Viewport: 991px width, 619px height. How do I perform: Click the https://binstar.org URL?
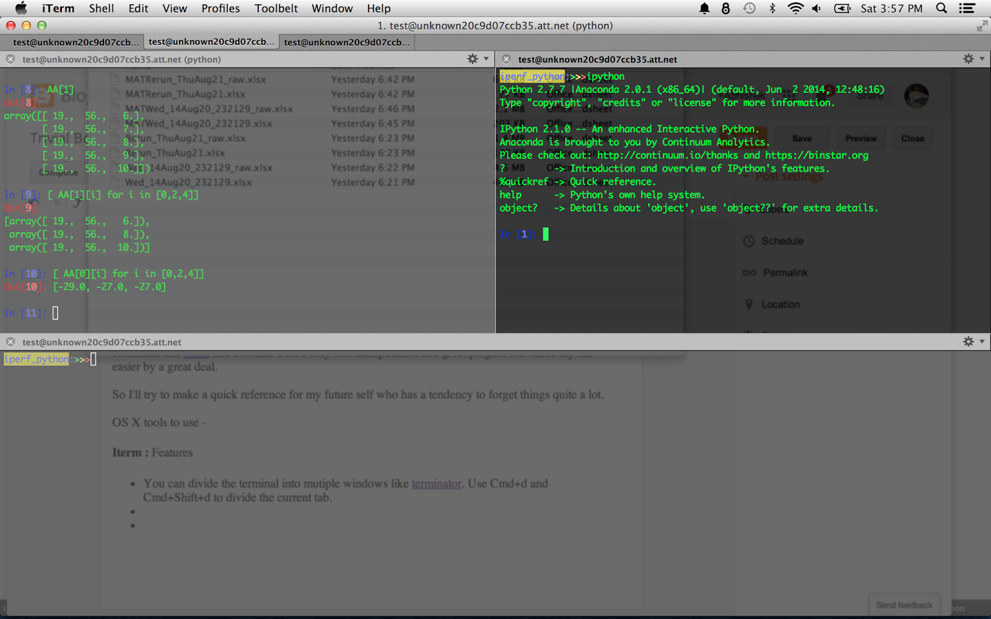click(816, 155)
